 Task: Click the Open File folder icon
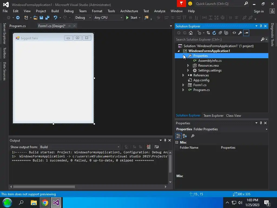35,18
